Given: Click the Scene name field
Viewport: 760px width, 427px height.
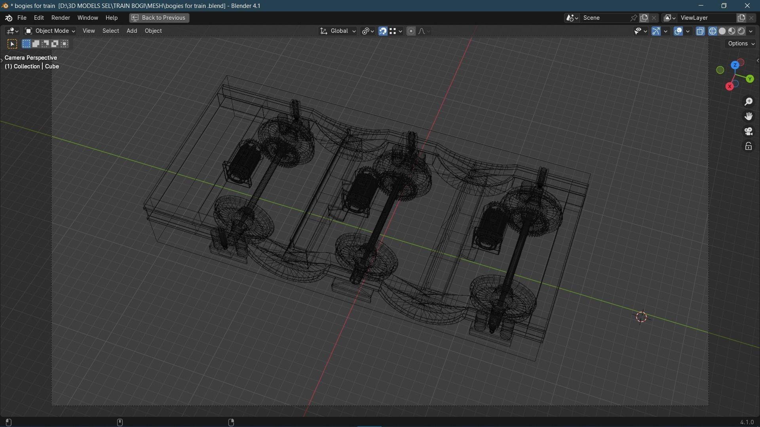Looking at the screenshot, I should (x=604, y=18).
